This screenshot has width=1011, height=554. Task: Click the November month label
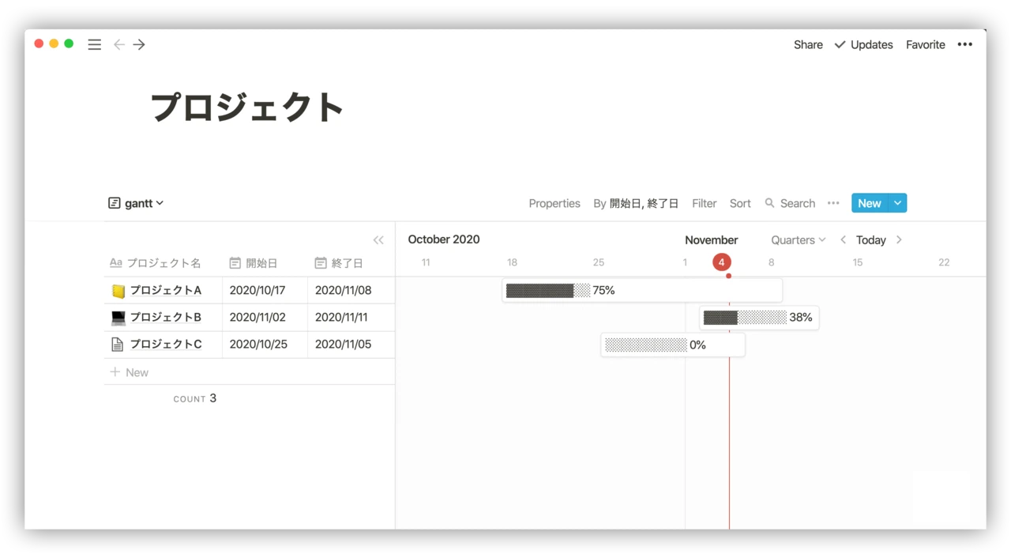pos(712,240)
